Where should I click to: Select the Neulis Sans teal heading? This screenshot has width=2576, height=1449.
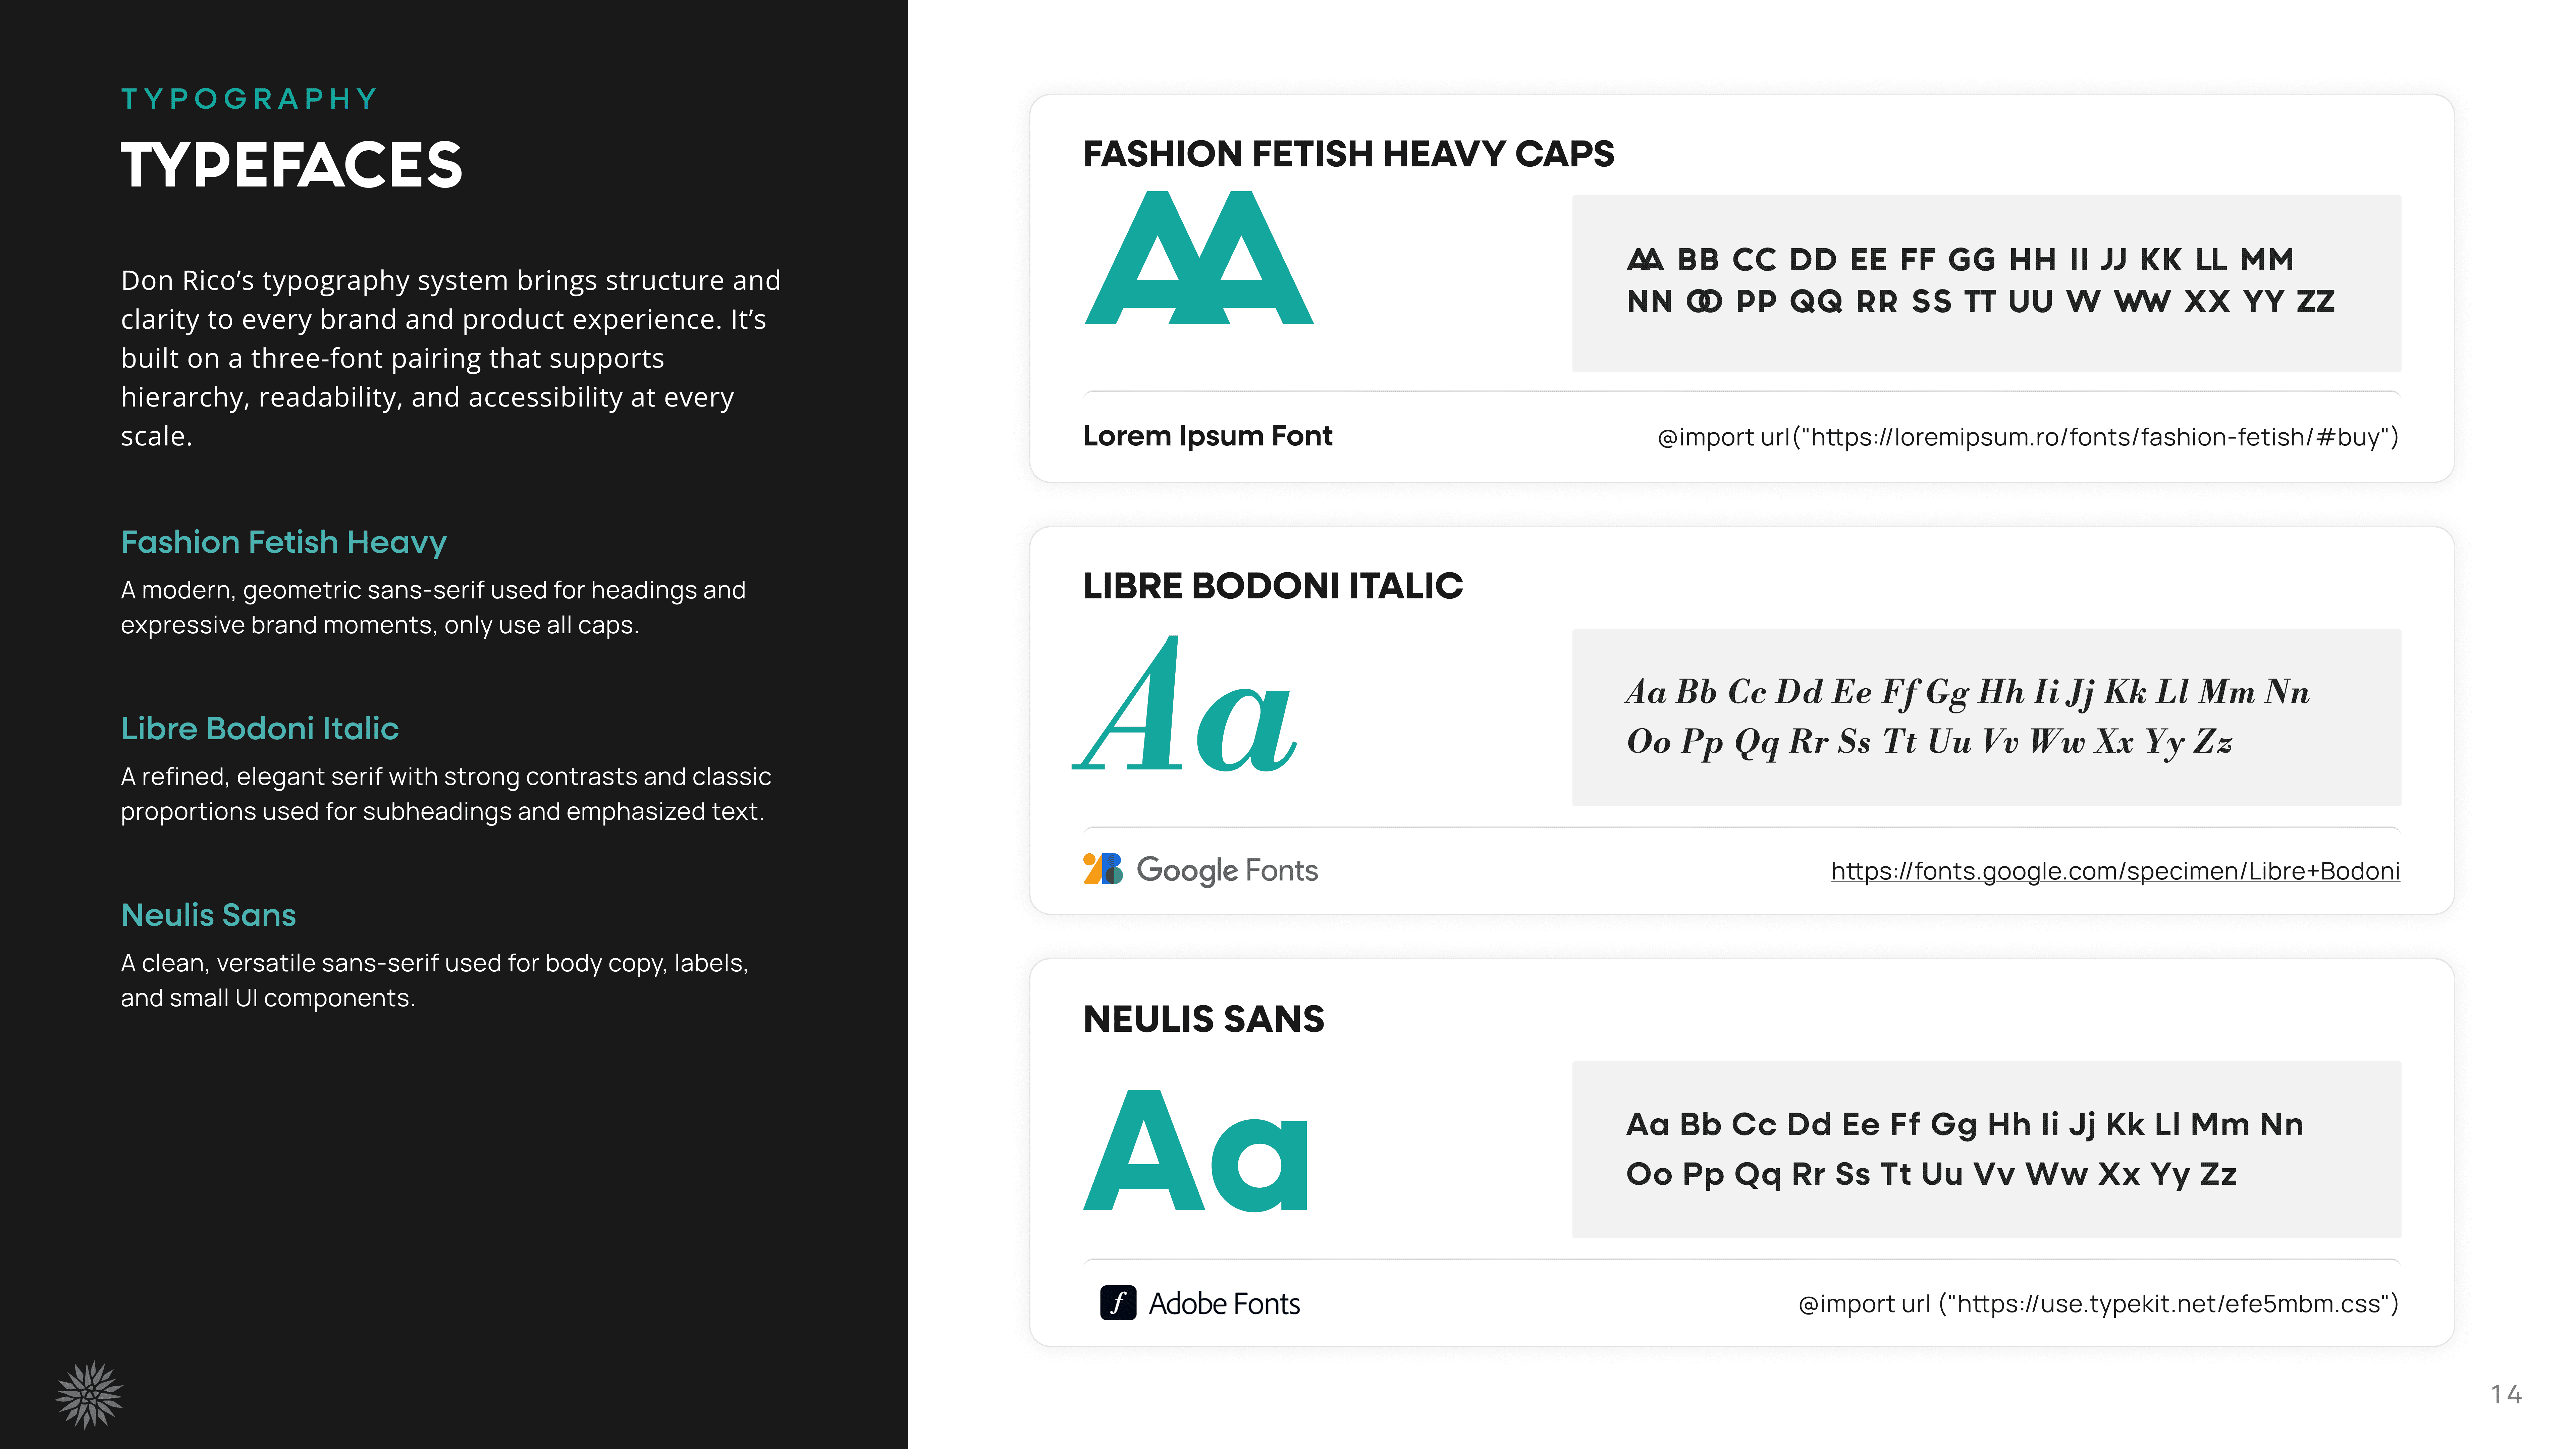pos(209,915)
